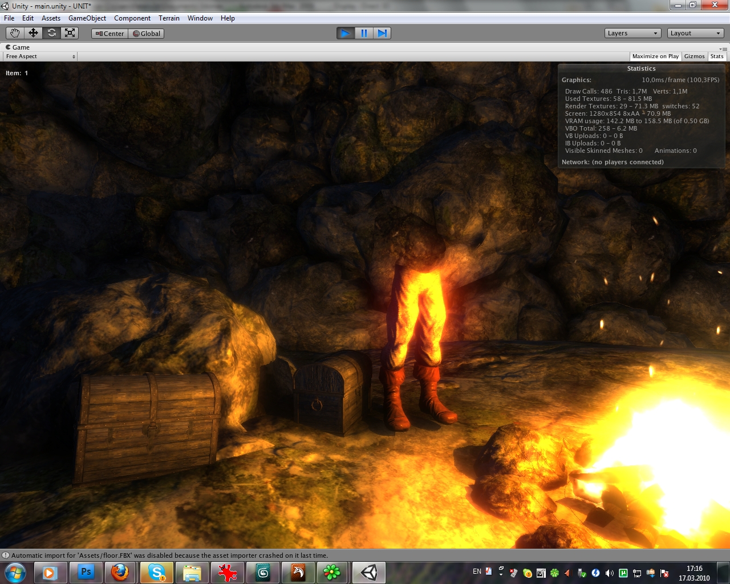The height and width of the screenshot is (584, 730).
Task: Toggle Global coordinate space button
Action: click(147, 34)
